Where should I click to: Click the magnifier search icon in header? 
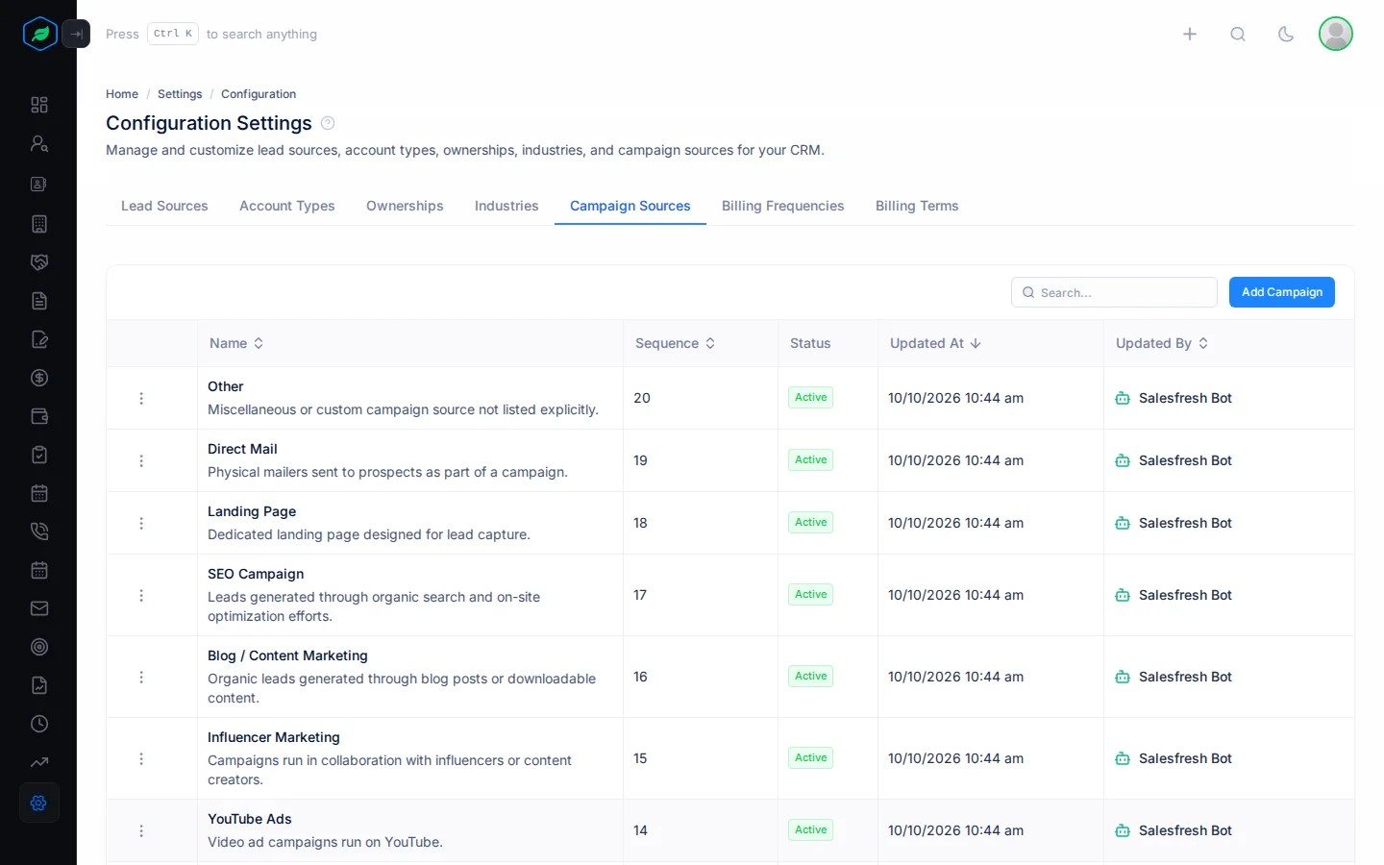1238,34
